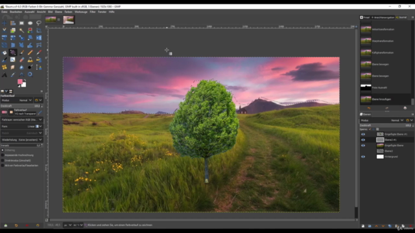Open Wiederholung dropdown
The width and height of the screenshot is (415, 233).
[x=21, y=140]
